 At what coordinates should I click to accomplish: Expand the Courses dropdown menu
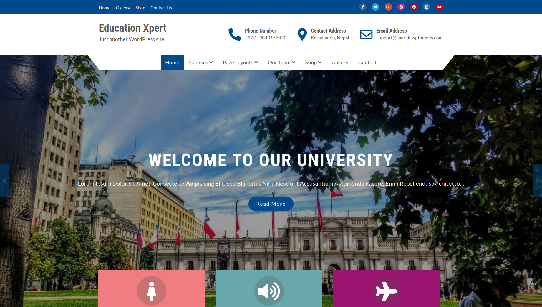click(x=200, y=62)
